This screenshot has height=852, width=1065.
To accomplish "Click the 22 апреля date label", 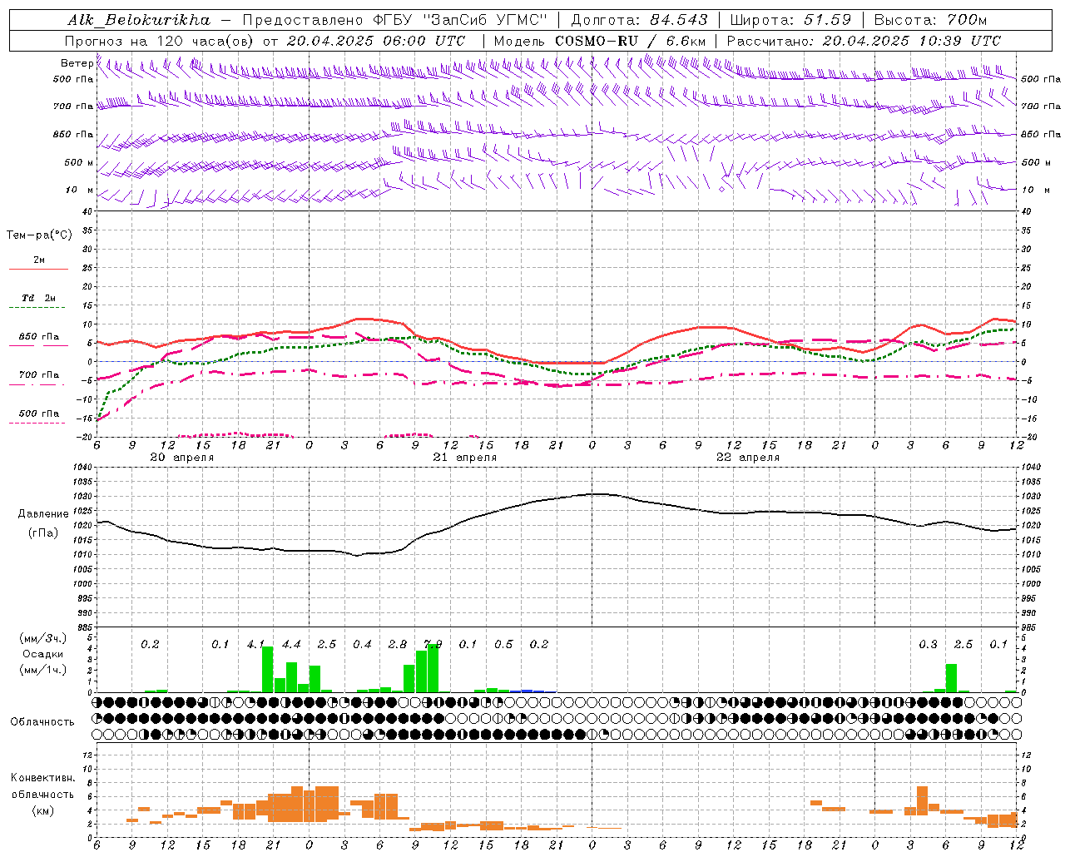I will (748, 458).
